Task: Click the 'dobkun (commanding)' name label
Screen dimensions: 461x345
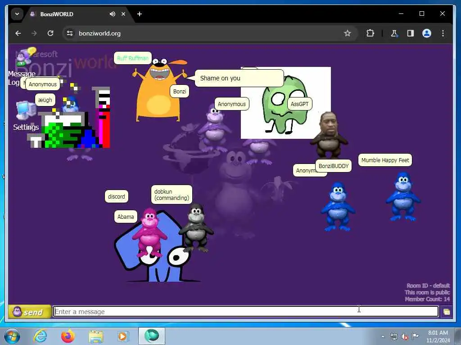Action: pos(172,195)
